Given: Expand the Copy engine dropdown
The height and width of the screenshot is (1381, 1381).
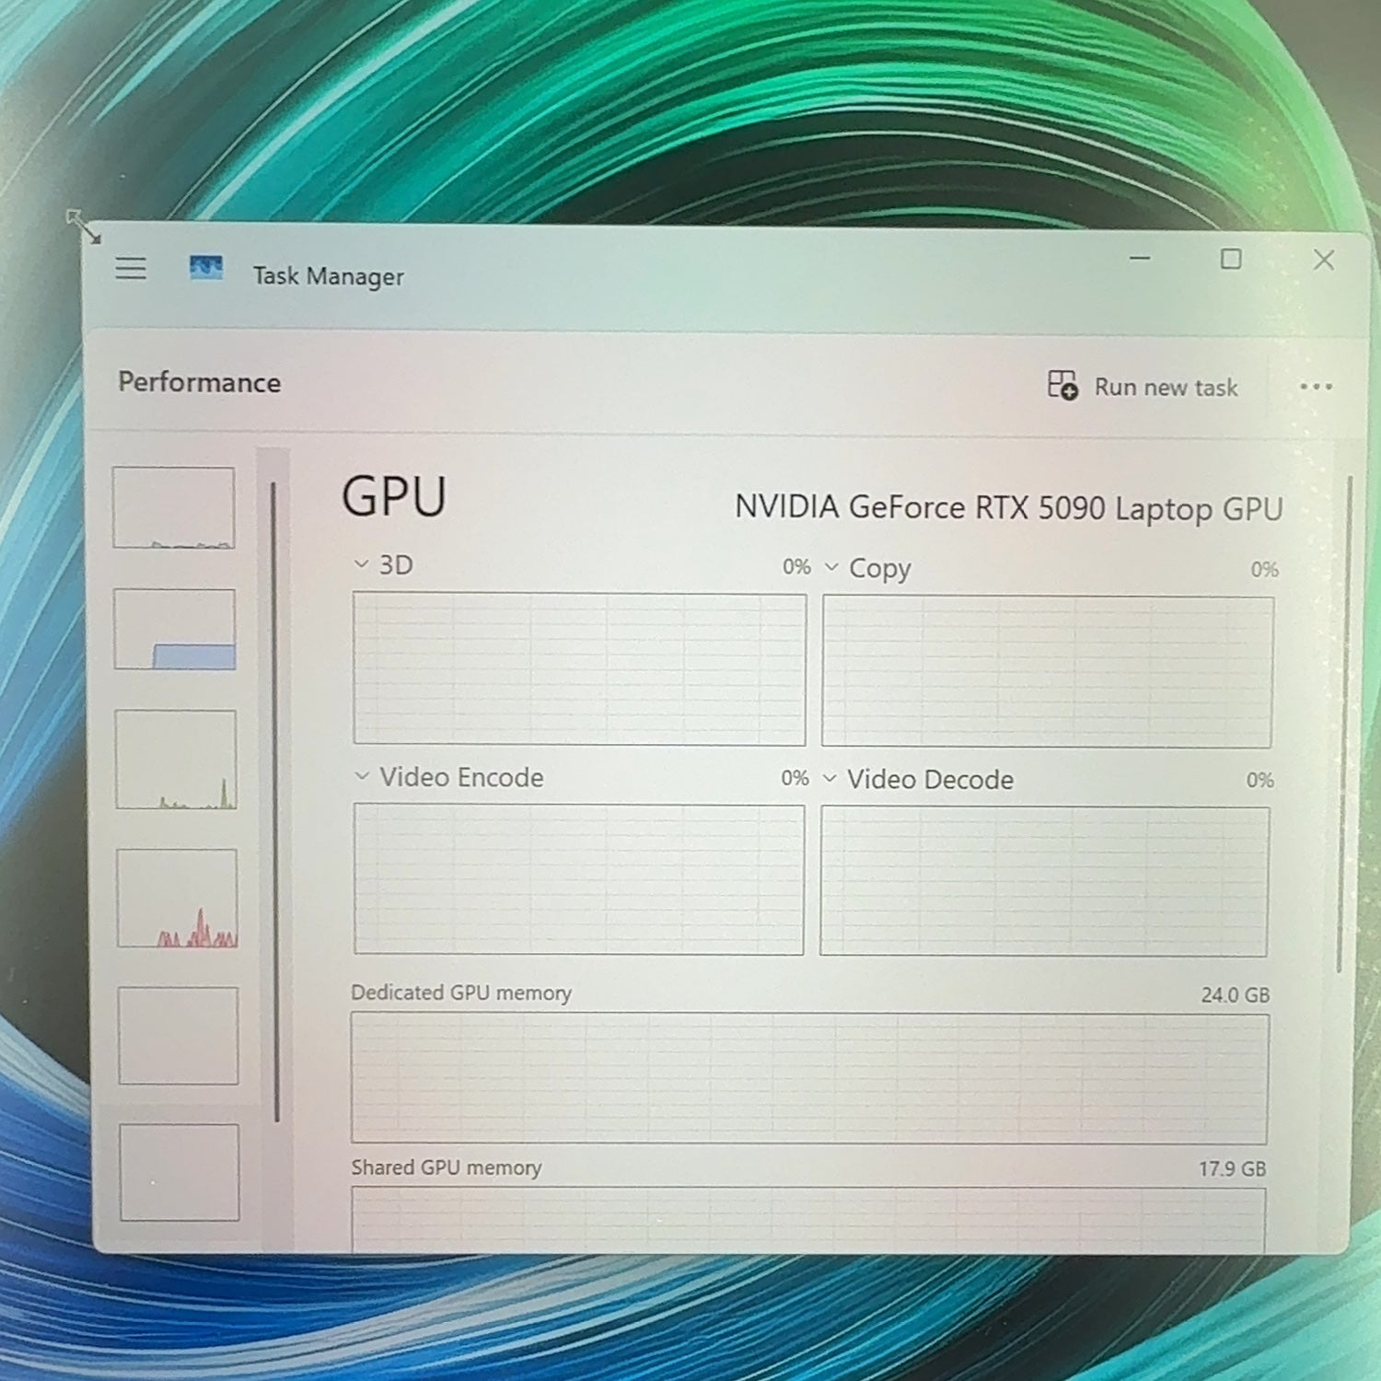Looking at the screenshot, I should (x=831, y=566).
